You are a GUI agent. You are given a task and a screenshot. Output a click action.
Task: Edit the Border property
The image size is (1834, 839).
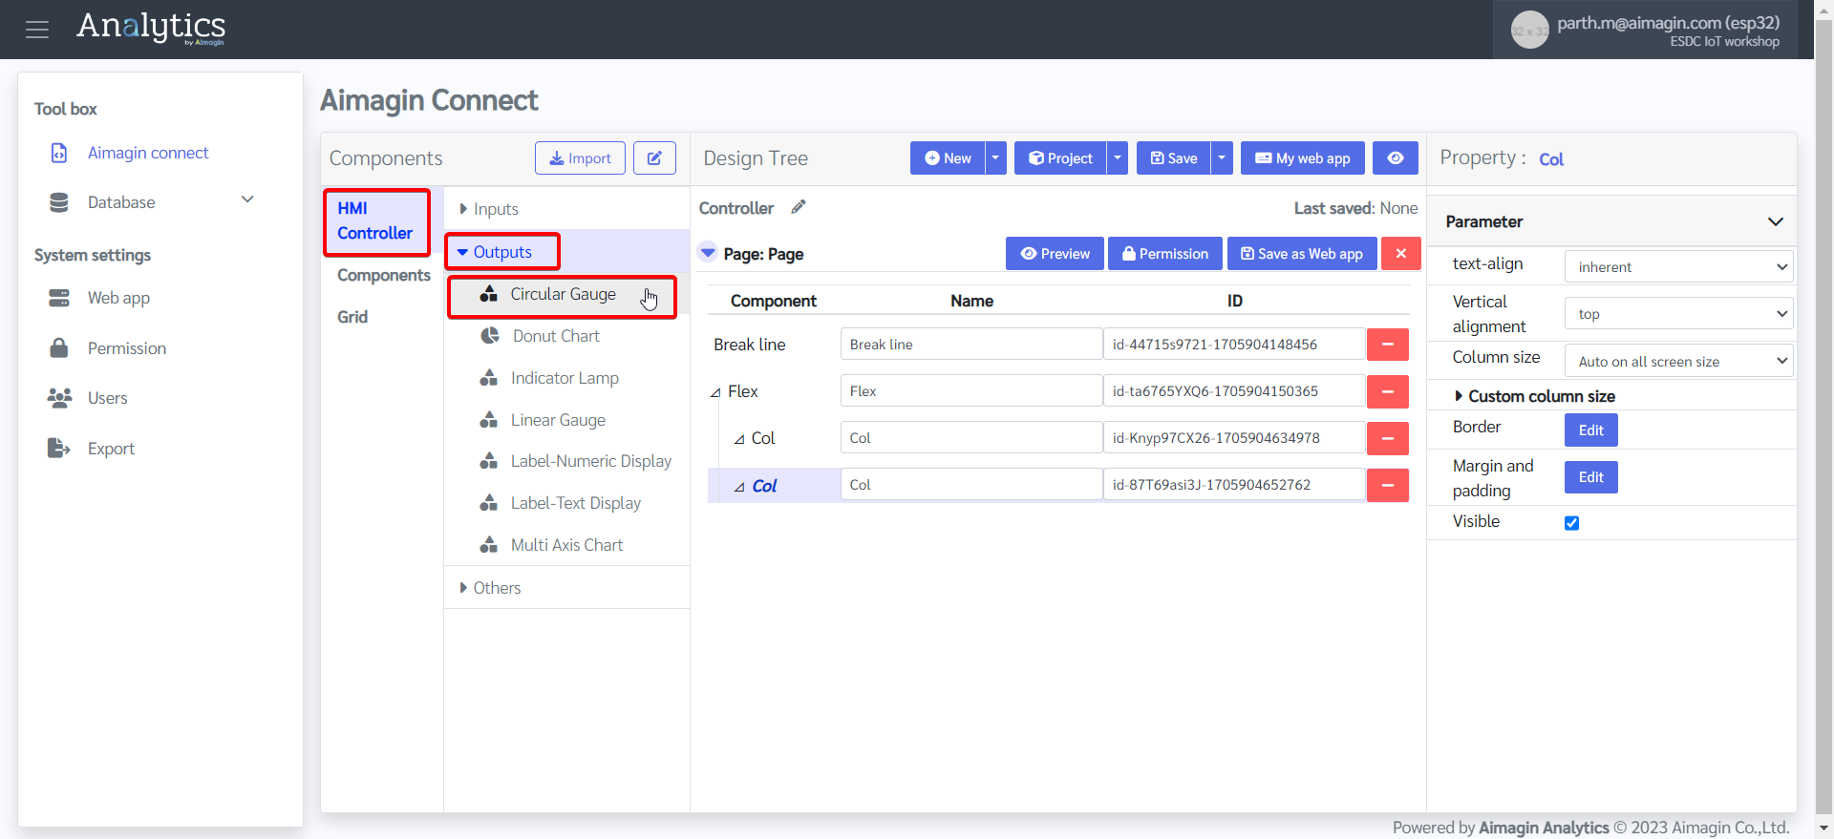tap(1591, 430)
